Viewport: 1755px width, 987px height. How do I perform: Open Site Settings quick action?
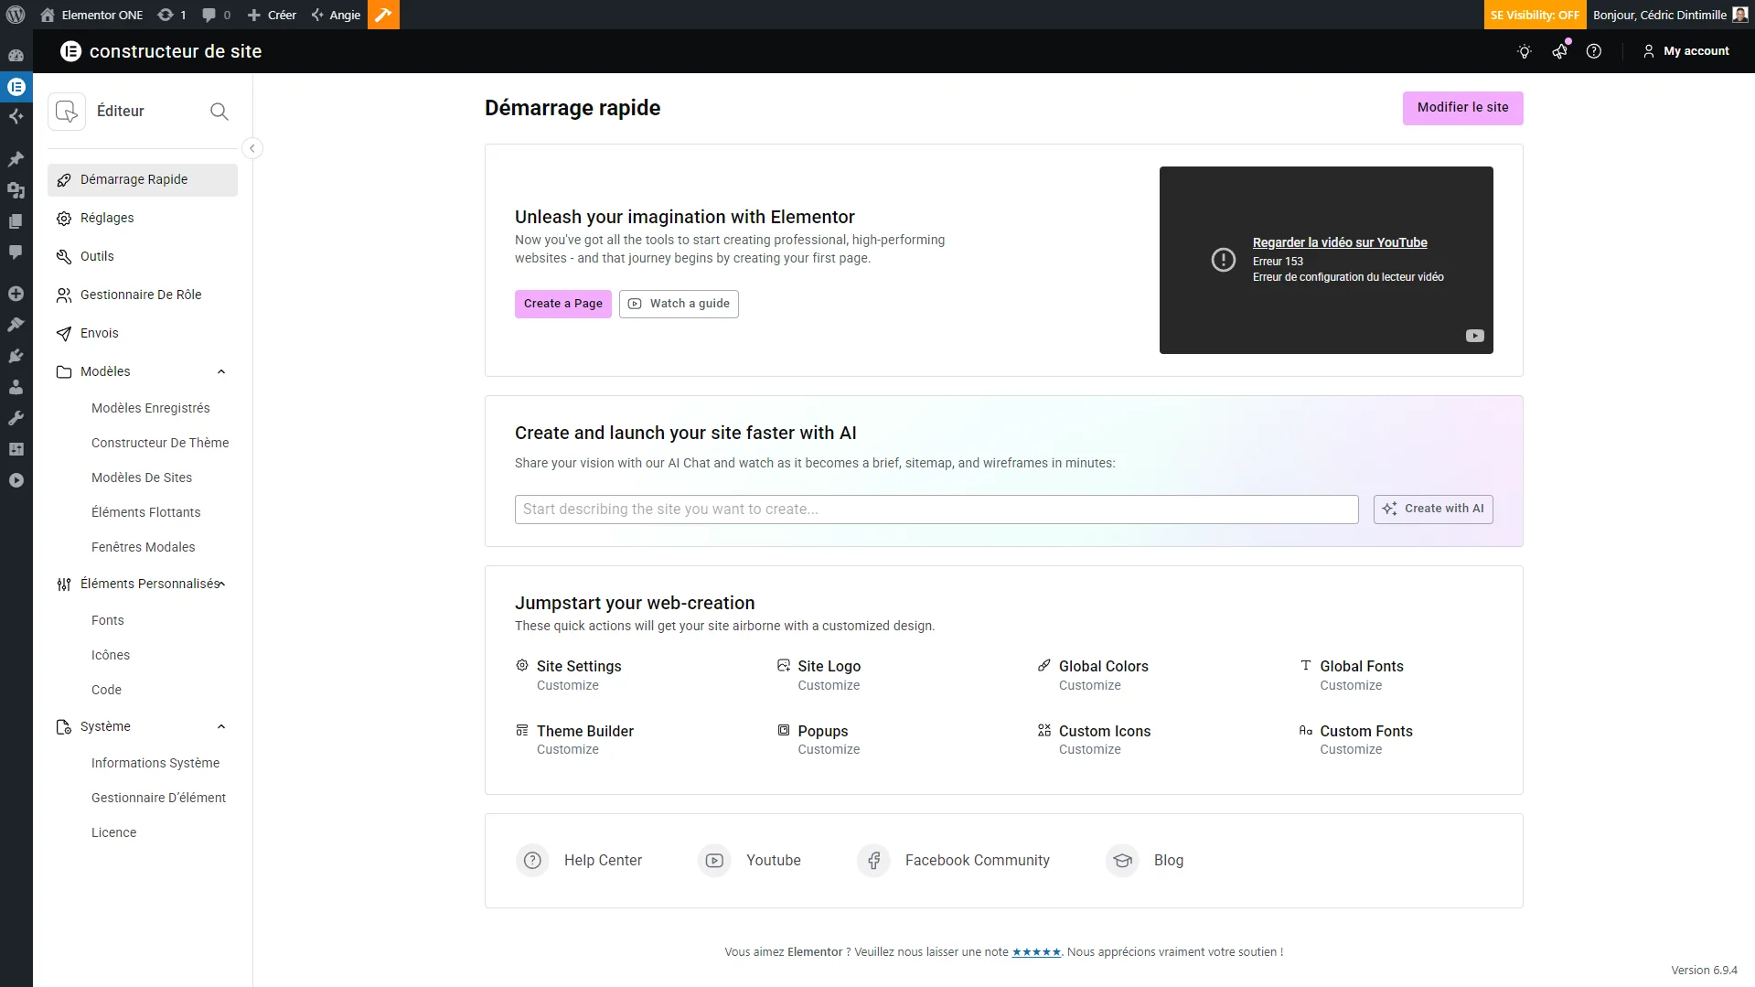[x=569, y=675]
